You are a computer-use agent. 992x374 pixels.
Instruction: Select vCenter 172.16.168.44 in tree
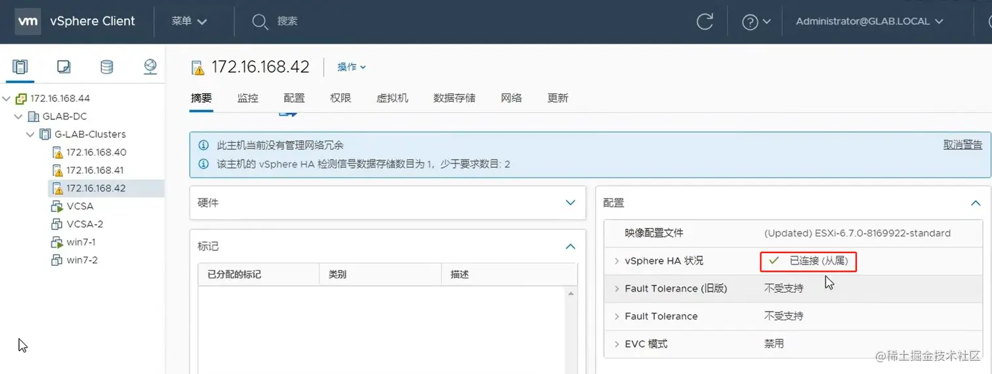coord(60,98)
